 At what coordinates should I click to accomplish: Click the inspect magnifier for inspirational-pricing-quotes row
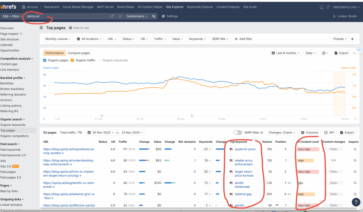(355, 149)
